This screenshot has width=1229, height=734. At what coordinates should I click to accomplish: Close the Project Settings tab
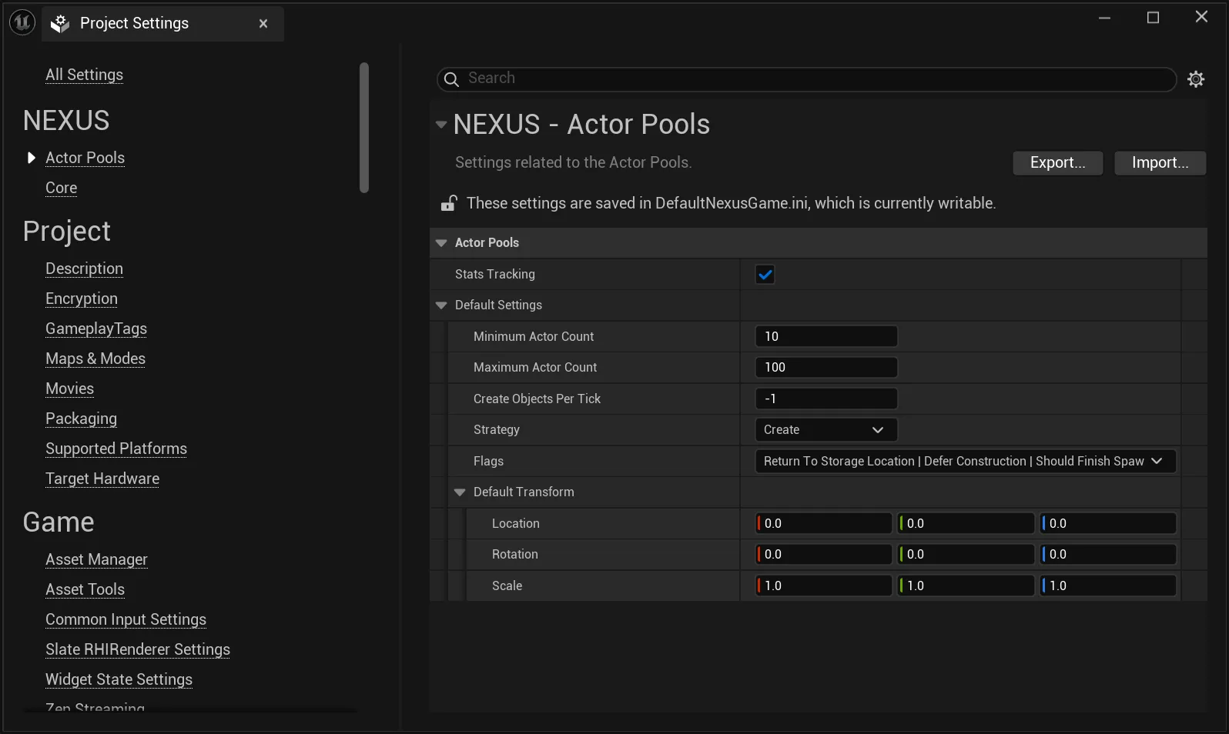pos(263,24)
